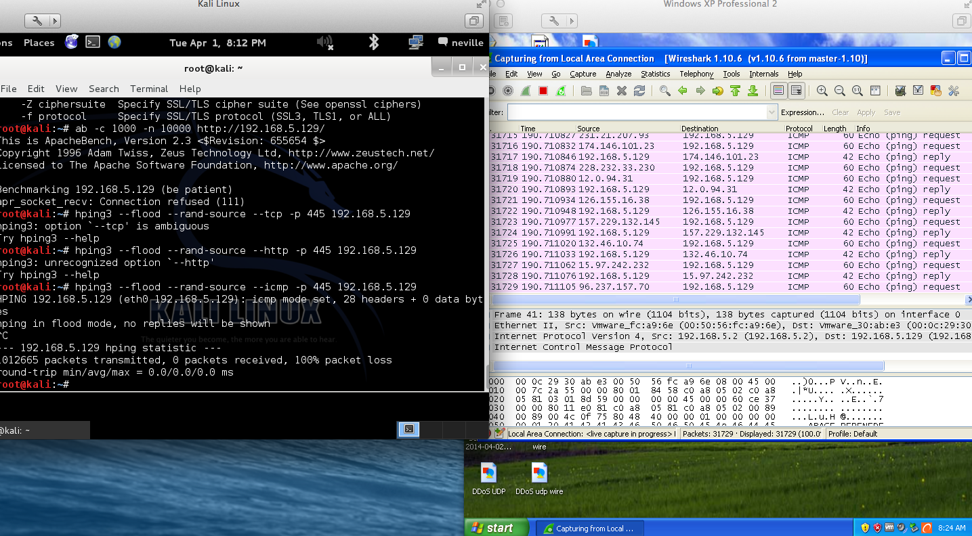Open the terminal's Search menu
The image size is (972, 536).
click(x=104, y=89)
